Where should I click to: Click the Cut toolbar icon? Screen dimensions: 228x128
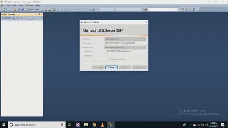(x=58, y=10)
